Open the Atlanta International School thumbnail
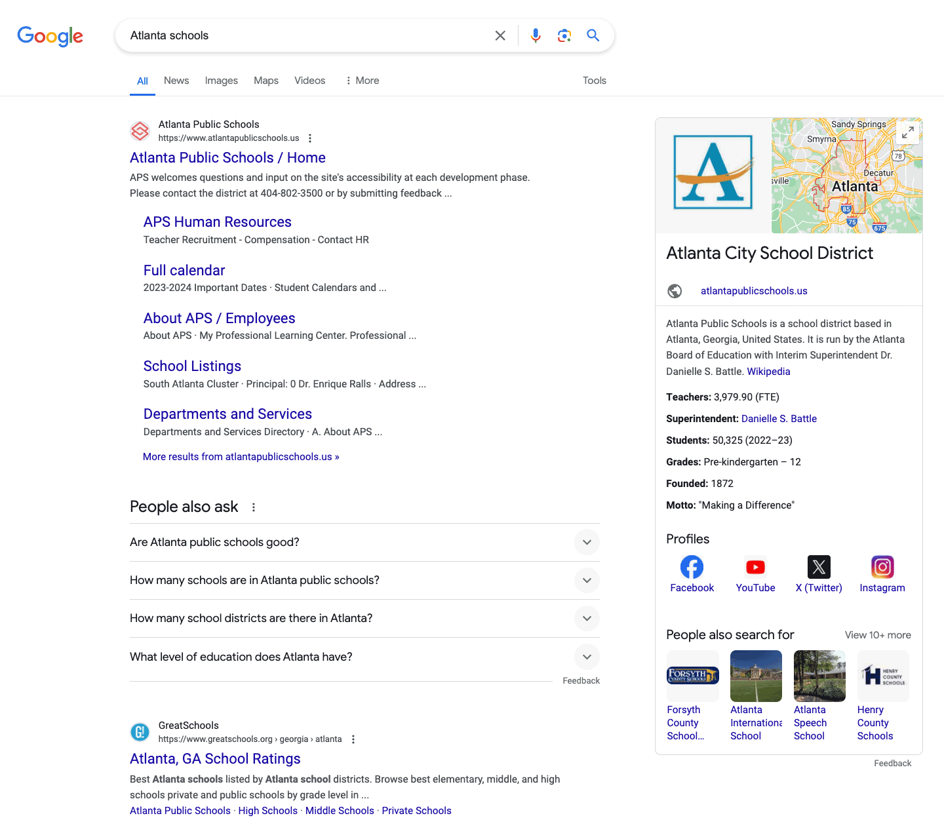 pos(756,676)
